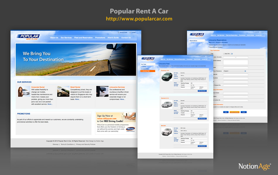Click the Company's Name input field
Screen dimensions: 278x175
click(236, 93)
